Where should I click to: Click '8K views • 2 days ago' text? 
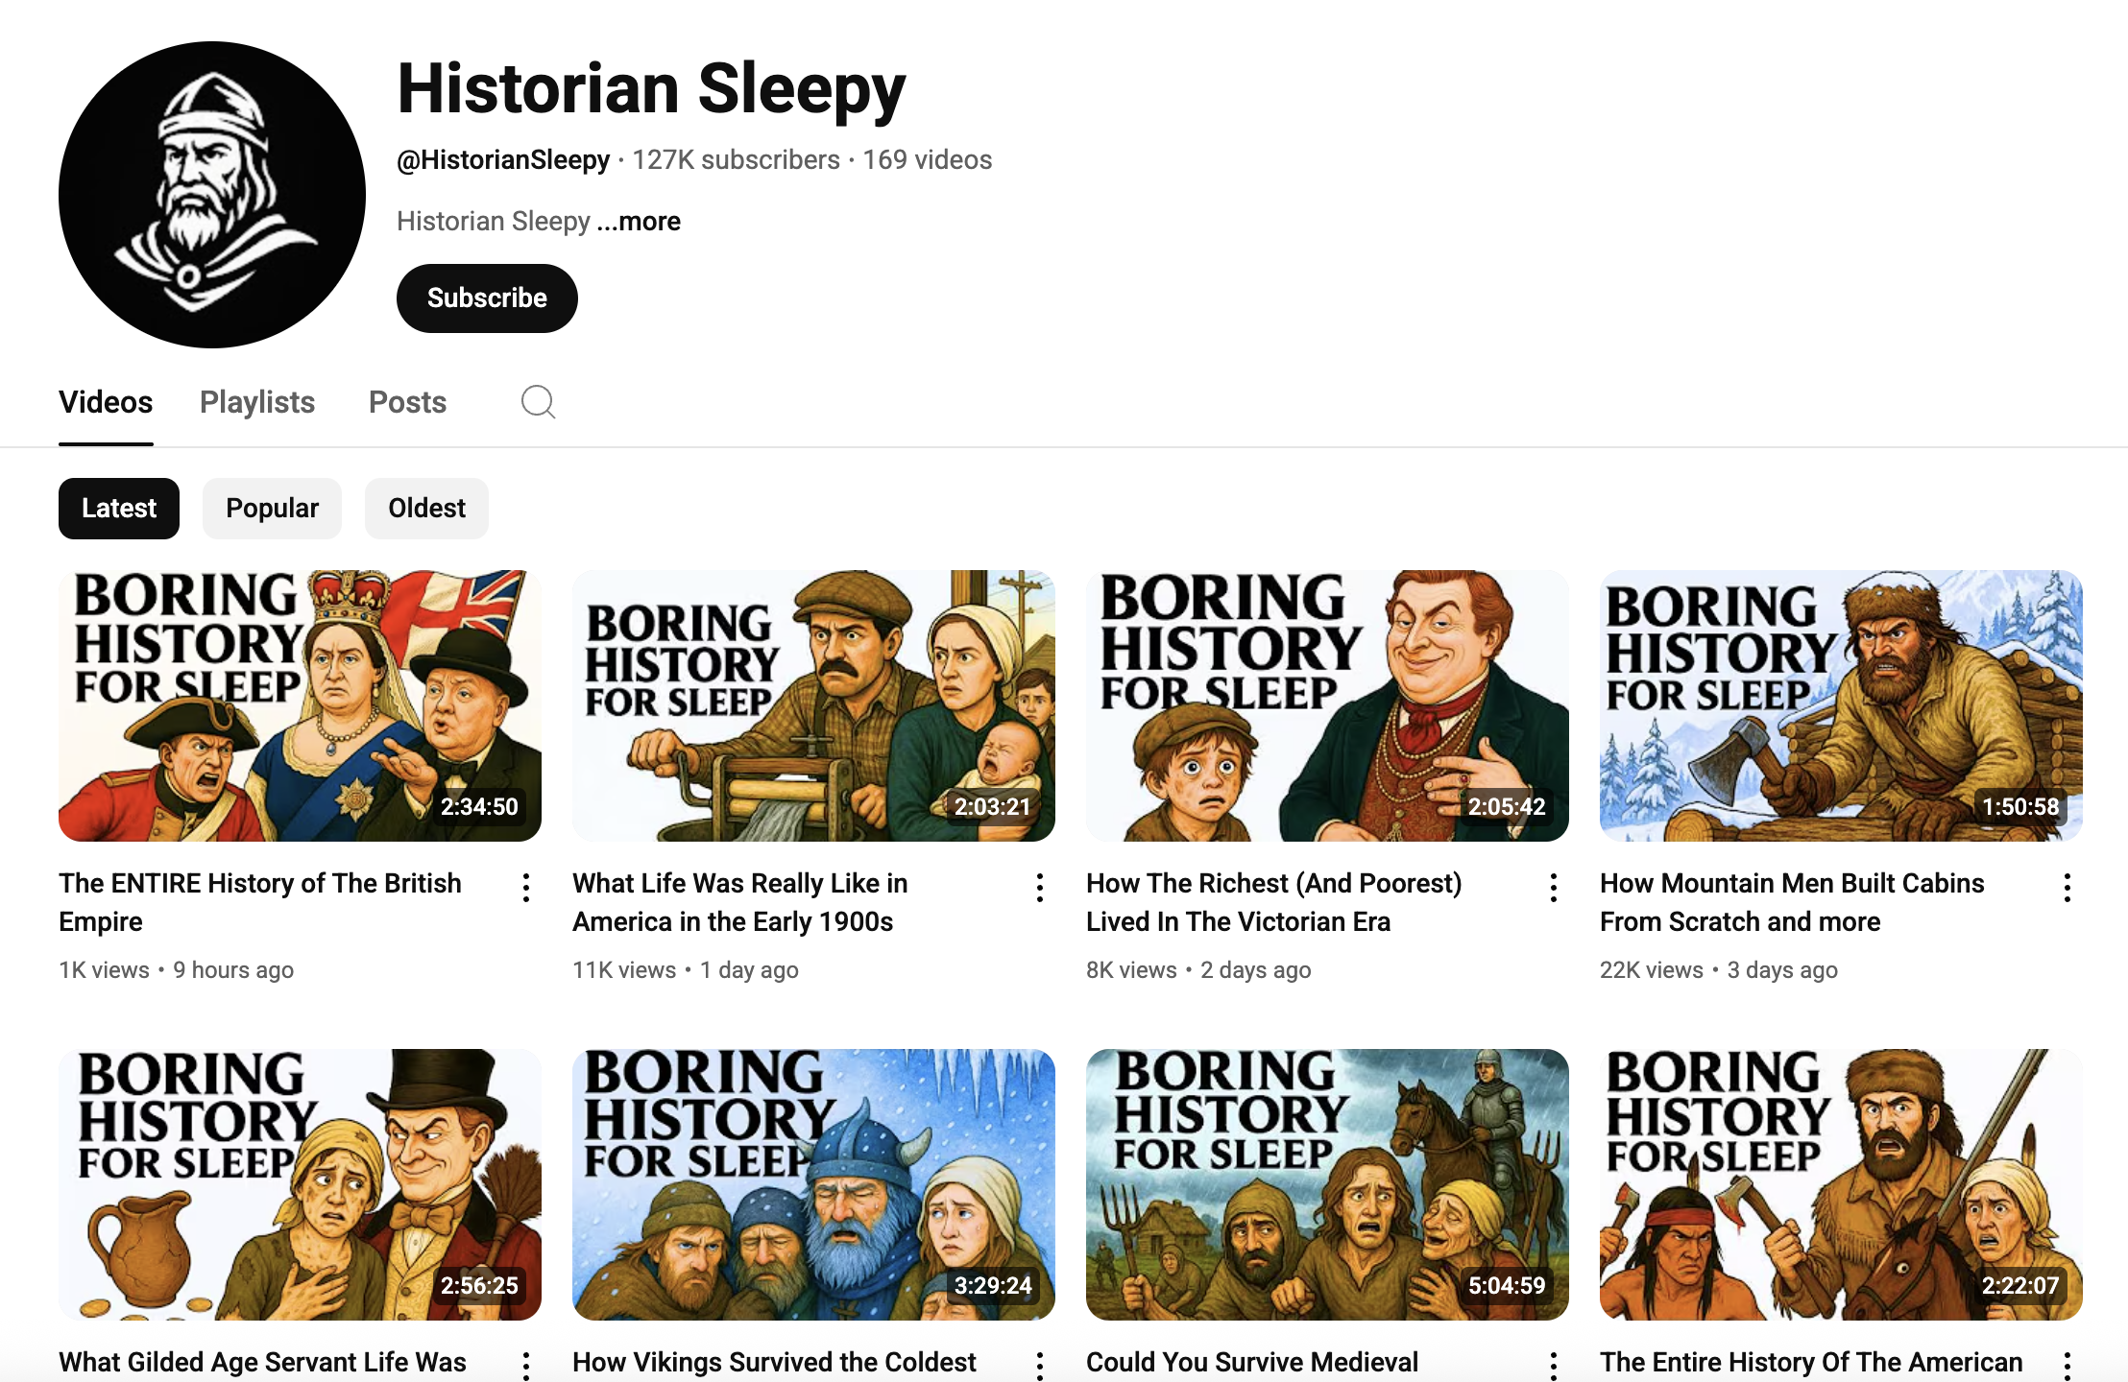(1198, 970)
